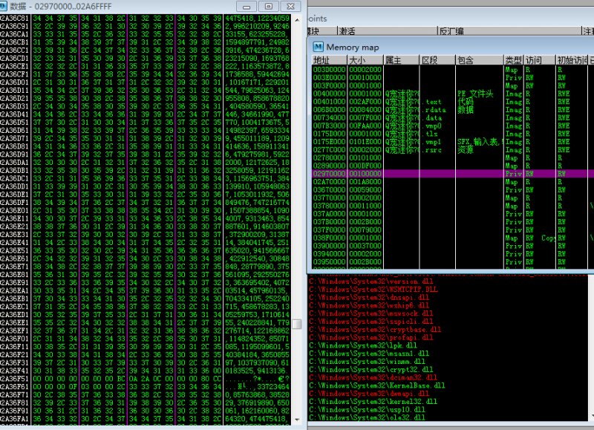This screenshot has width=594, height=430.
Task: Click log line kernel32.dll
Action: tap(373, 401)
